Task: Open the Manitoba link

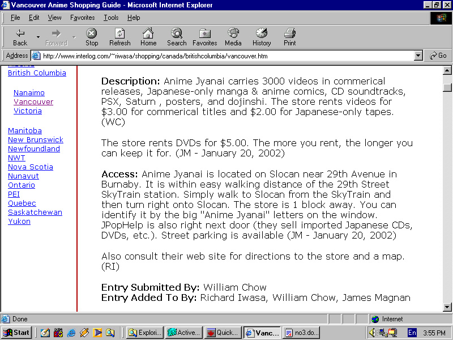Action: click(x=24, y=131)
